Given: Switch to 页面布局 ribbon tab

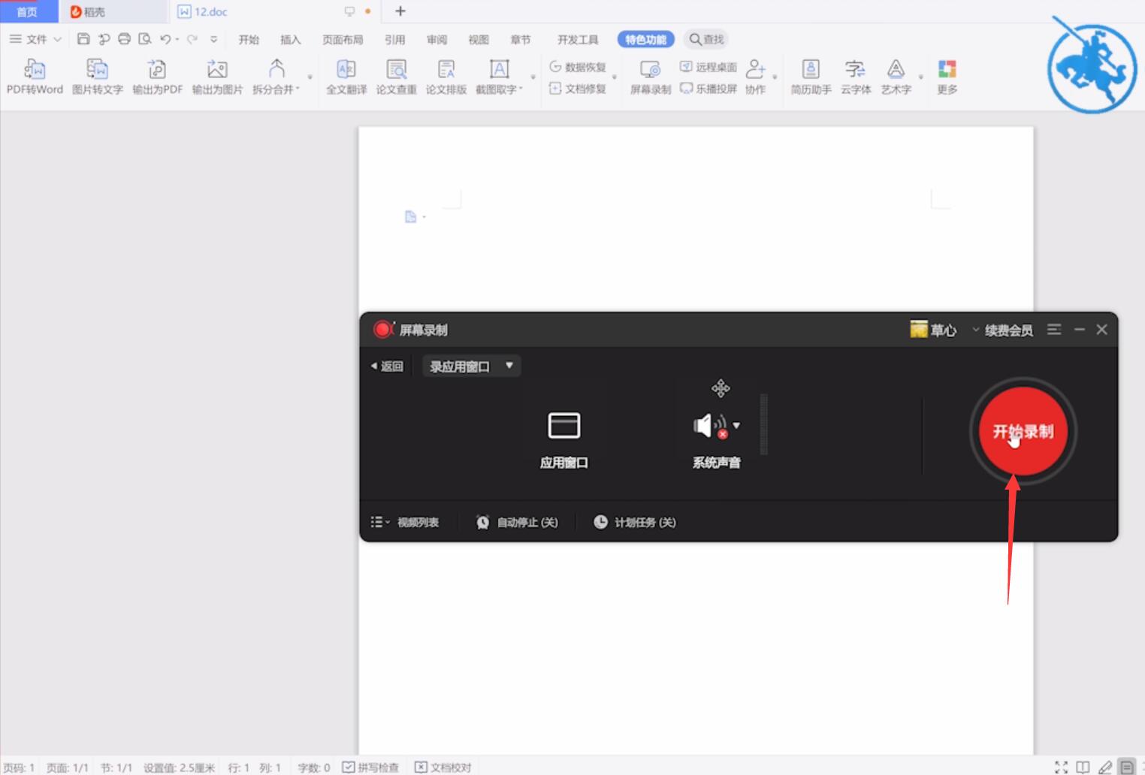Looking at the screenshot, I should (x=343, y=40).
